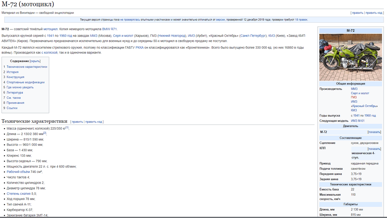Image resolution: width=387 pixels, height=218 pixels.
Task: Open 'править код' link at page top
Action: click(374, 13)
